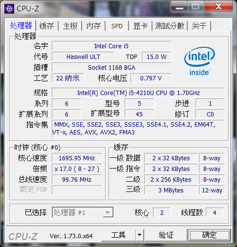The width and height of the screenshot is (237, 247).
Task: Click the 验证 button
Action: (x=166, y=235)
